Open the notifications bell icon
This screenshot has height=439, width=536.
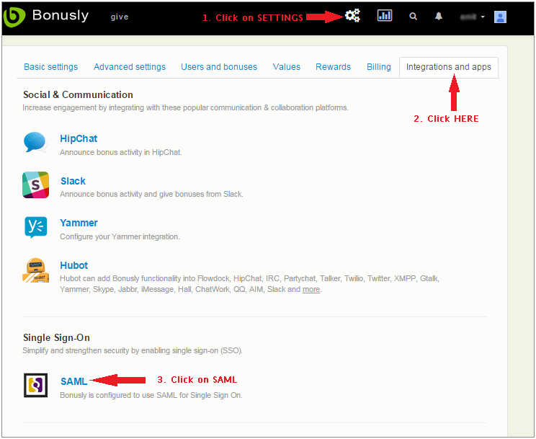click(x=439, y=16)
